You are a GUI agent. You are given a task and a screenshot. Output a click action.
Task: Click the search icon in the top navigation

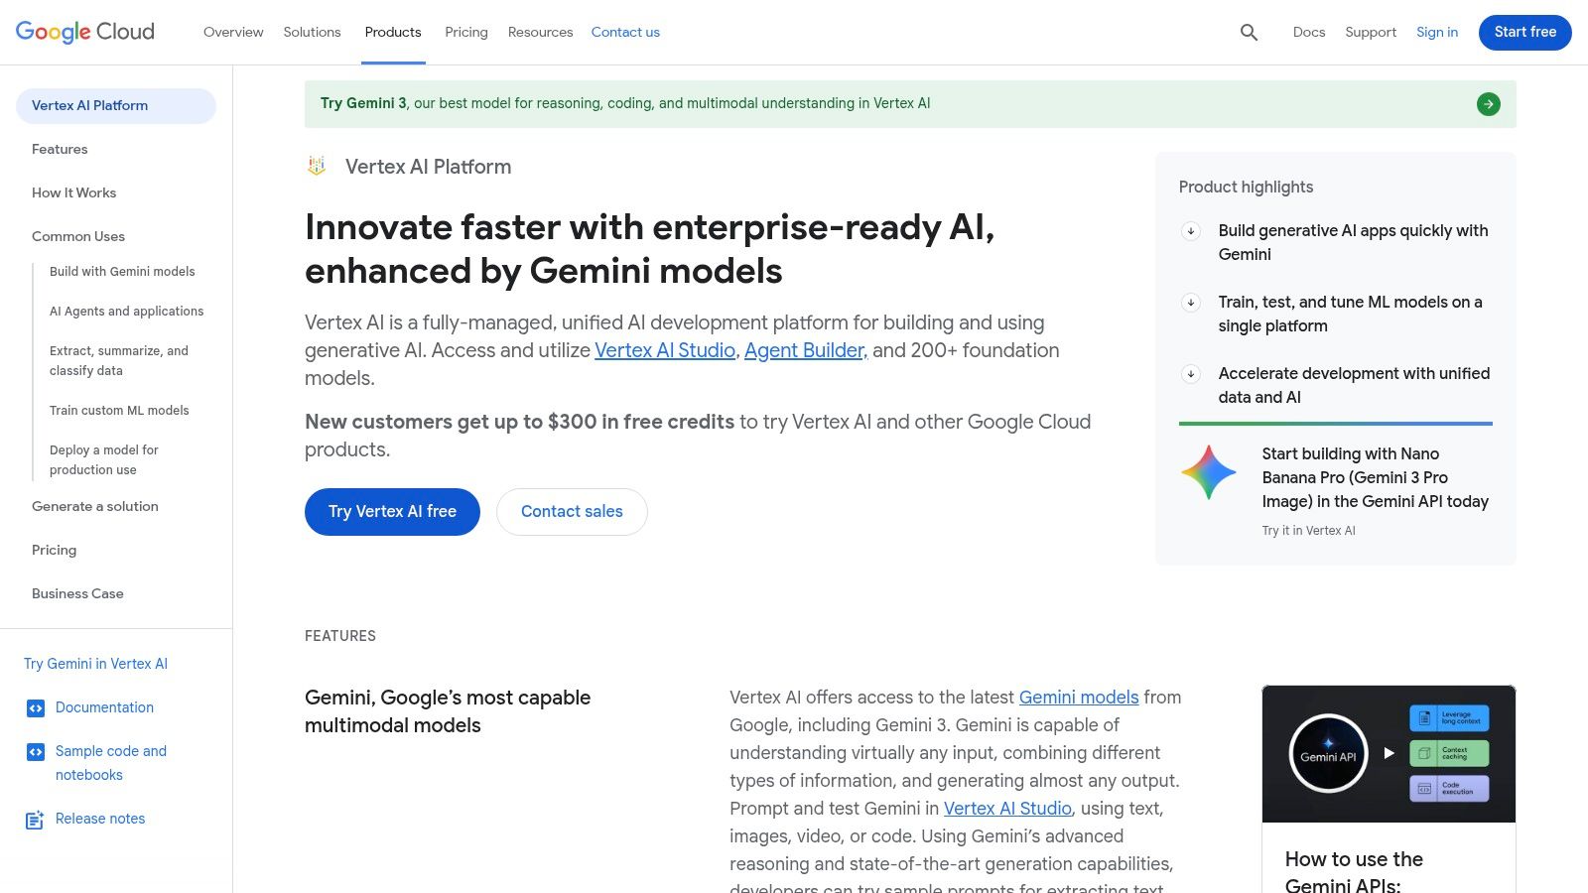[1248, 32]
